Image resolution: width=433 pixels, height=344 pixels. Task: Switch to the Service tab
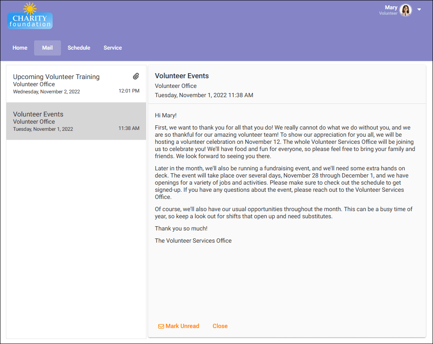pyautogui.click(x=113, y=48)
